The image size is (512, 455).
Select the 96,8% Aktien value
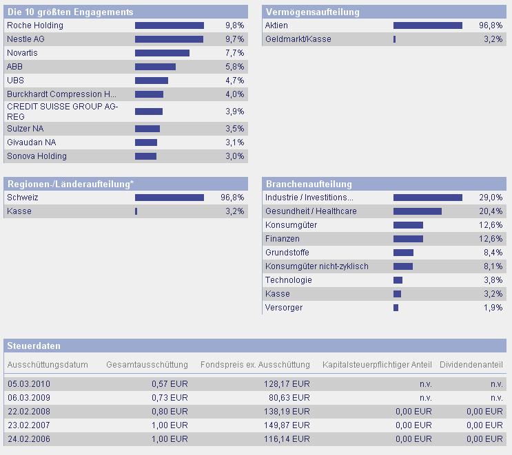491,25
